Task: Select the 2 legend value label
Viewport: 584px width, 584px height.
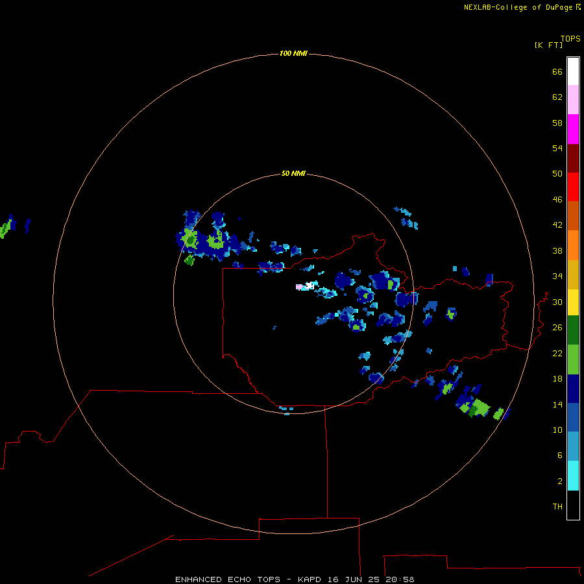Action: coord(560,481)
